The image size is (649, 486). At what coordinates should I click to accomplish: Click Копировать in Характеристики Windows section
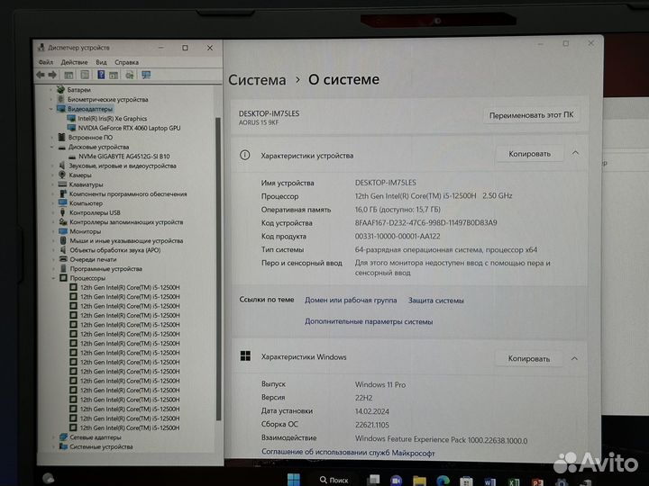pos(529,359)
